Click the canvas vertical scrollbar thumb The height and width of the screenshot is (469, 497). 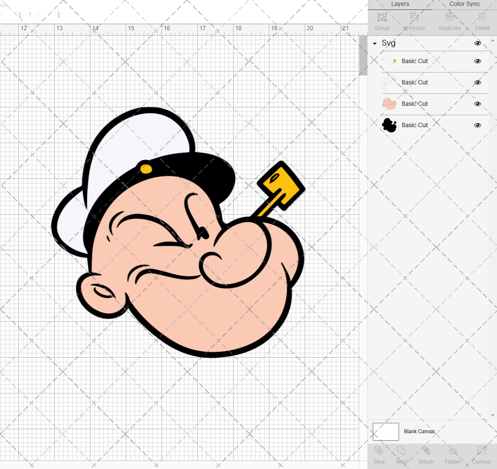pos(363,56)
